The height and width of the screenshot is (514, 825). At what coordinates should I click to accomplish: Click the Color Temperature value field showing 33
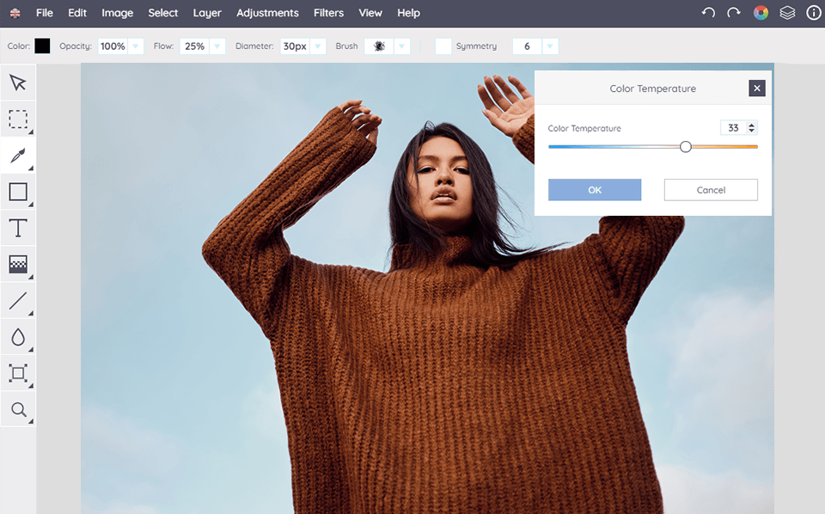[733, 127]
